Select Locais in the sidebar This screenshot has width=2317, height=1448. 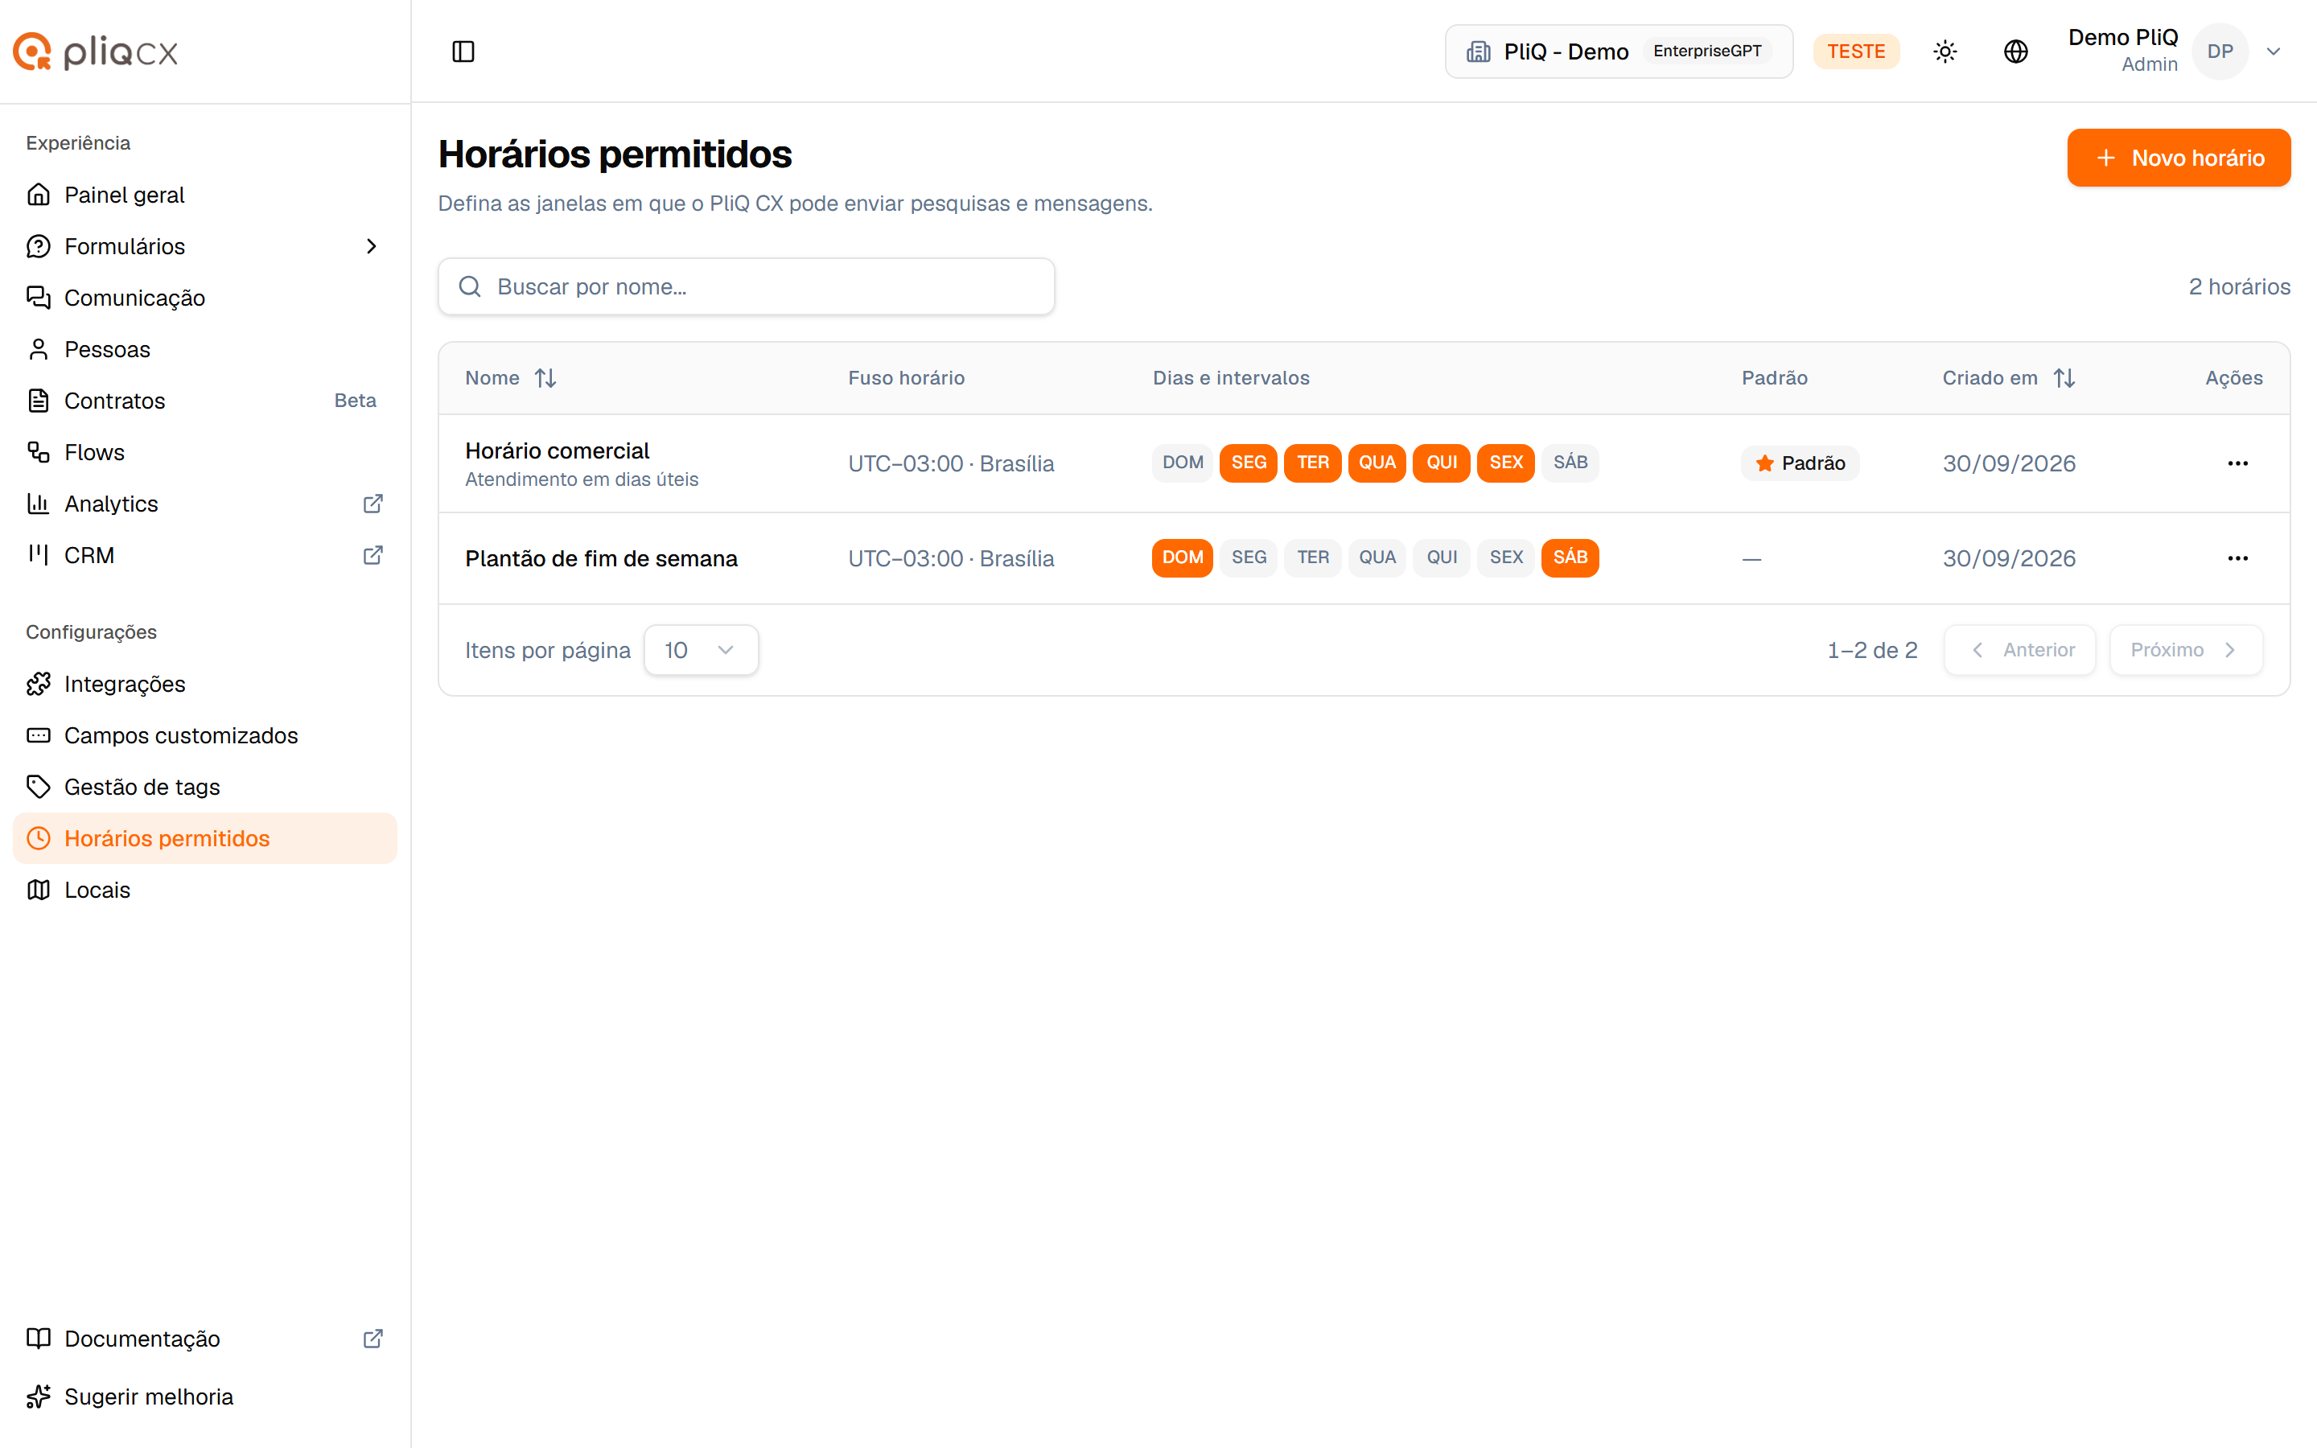[x=205, y=890]
